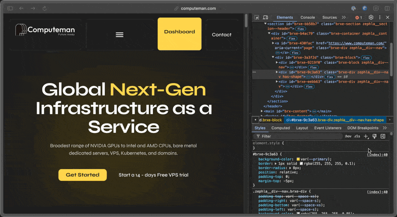Screen dimensions: 397x217
Task: Toggle the device toolbar icon
Action: click(x=265, y=17)
